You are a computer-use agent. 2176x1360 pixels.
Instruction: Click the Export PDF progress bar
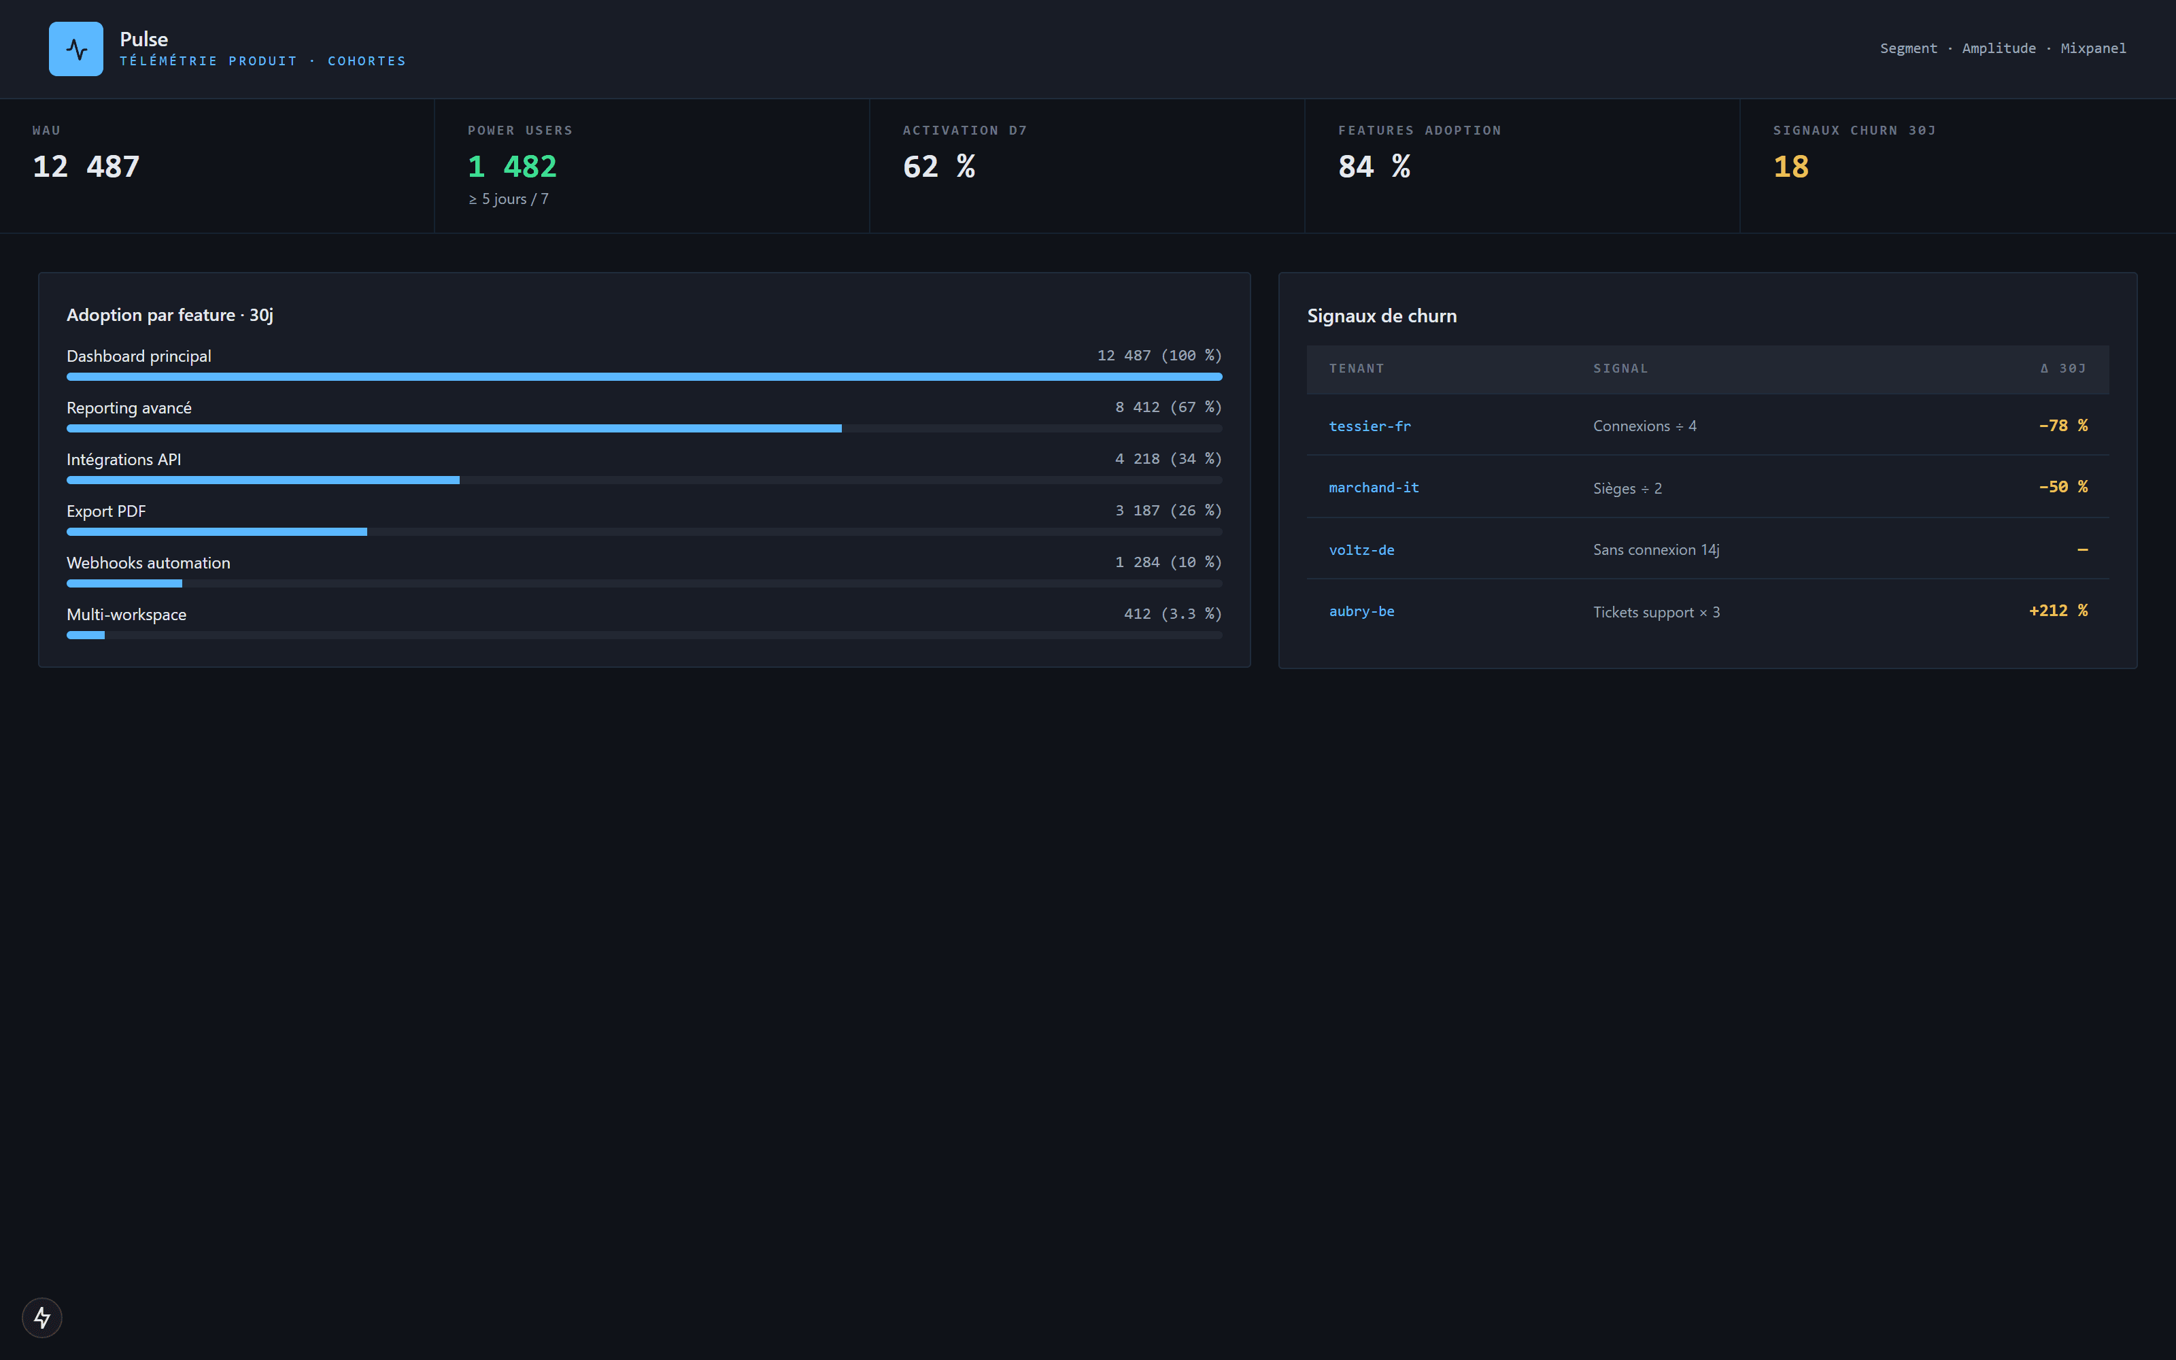(644, 532)
